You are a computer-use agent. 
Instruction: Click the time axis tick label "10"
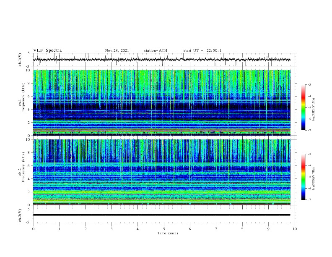[x=295, y=229]
